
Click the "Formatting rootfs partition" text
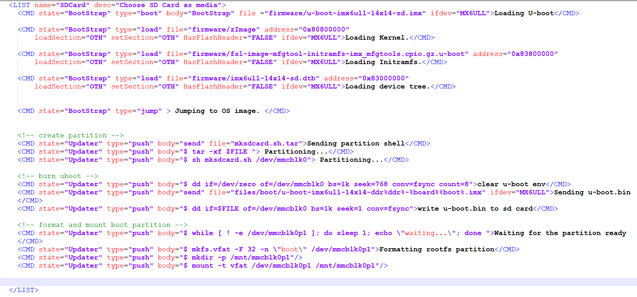coord(436,249)
